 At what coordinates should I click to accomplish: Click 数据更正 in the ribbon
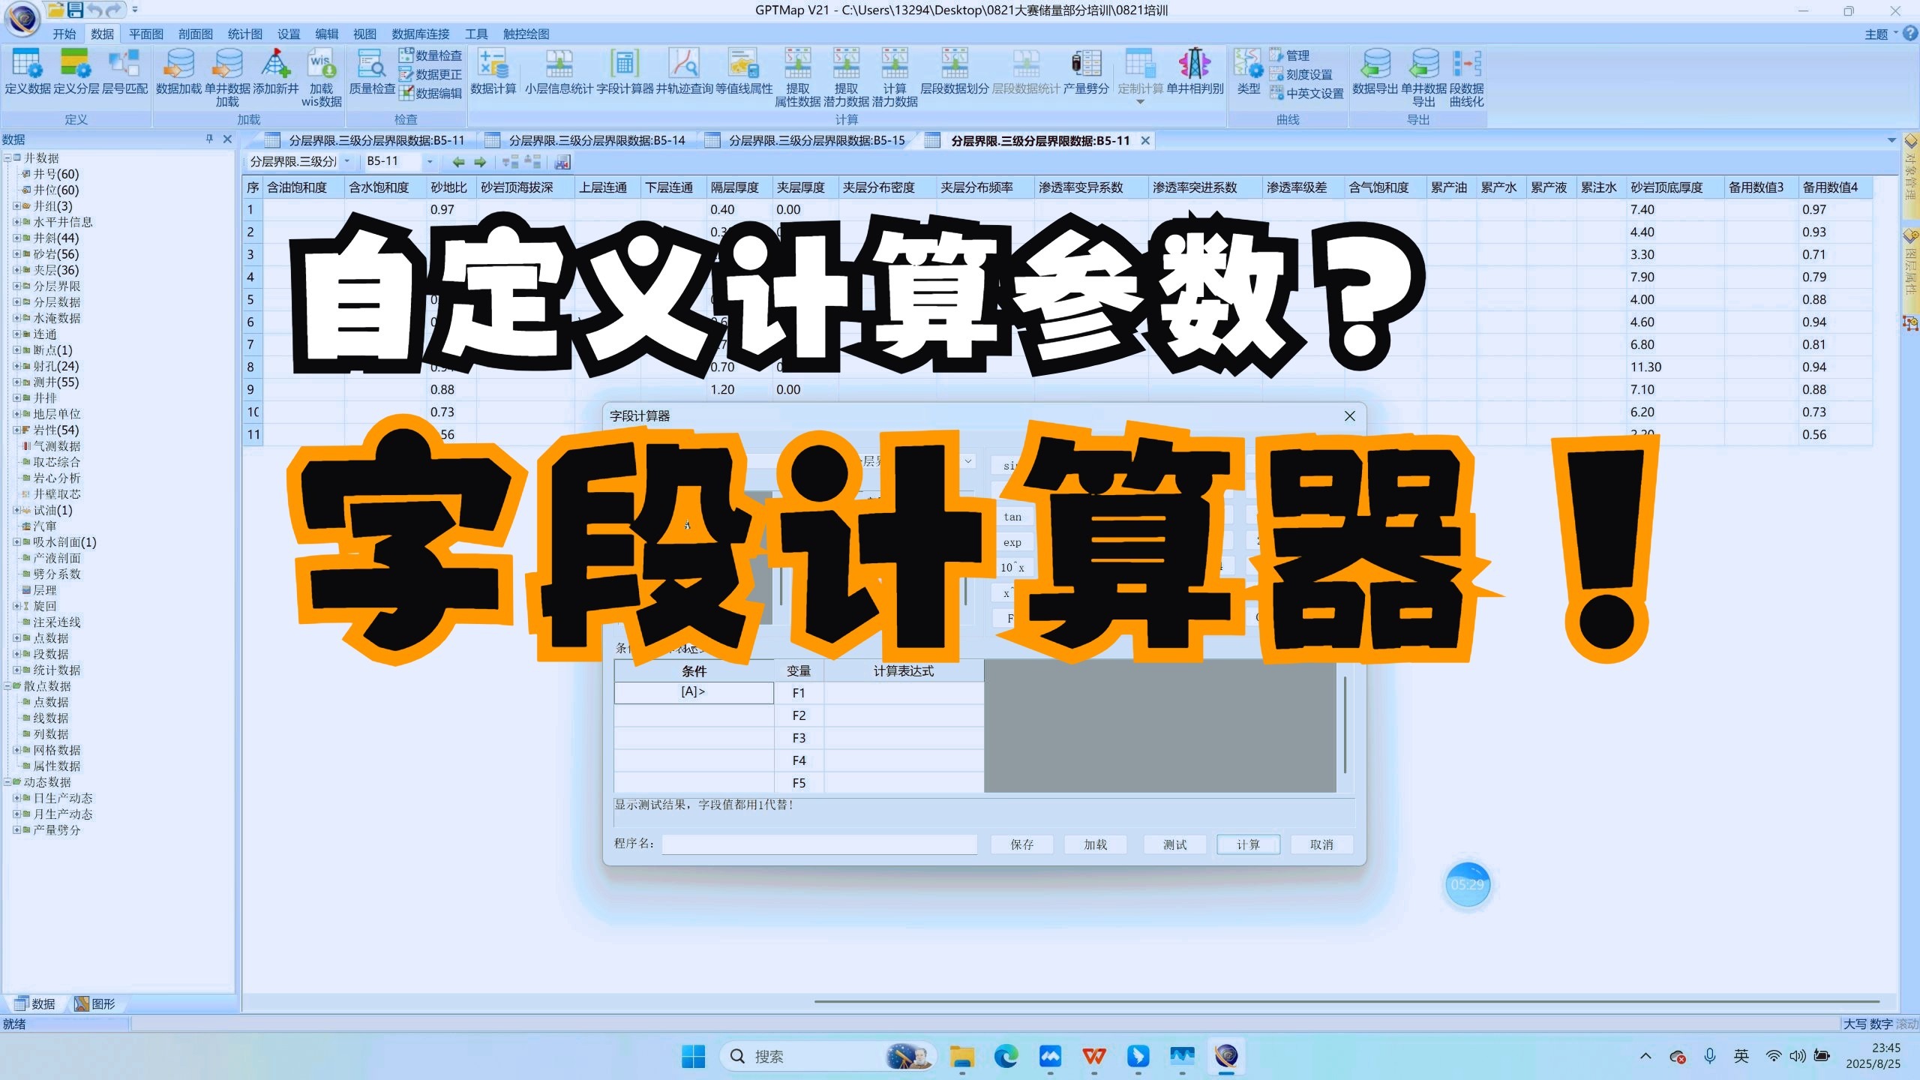tap(430, 74)
